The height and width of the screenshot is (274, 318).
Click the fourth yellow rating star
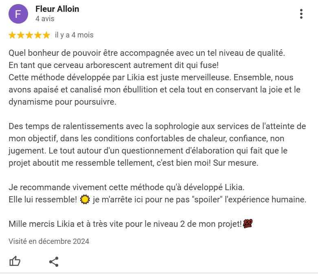(x=38, y=35)
